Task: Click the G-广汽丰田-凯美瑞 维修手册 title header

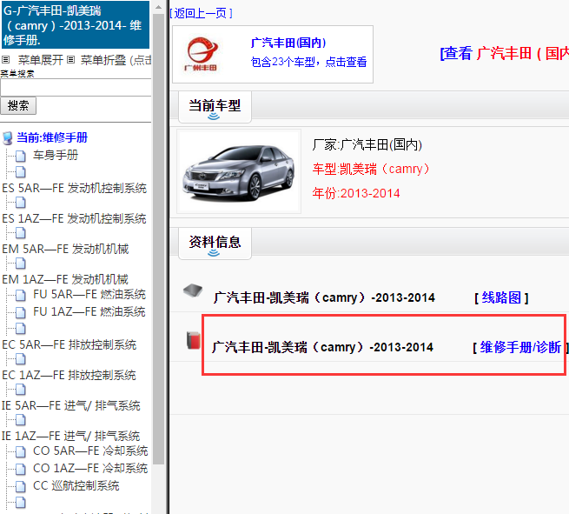Action: click(x=76, y=25)
